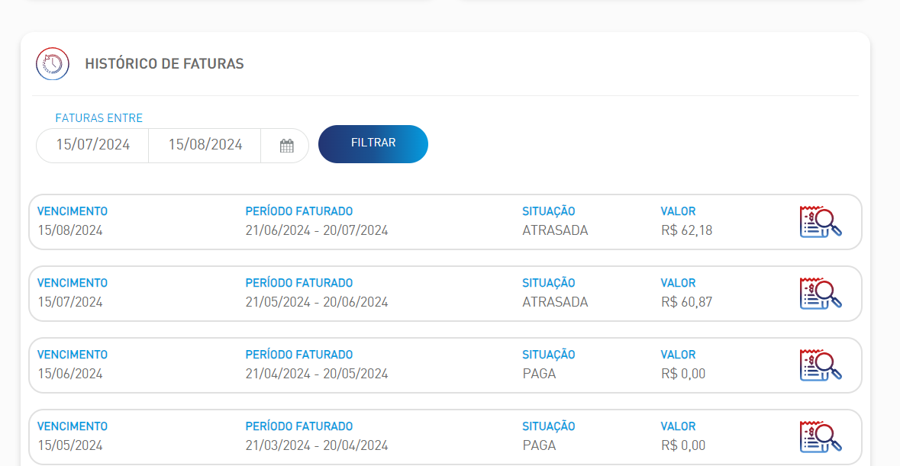This screenshot has width=900, height=466.
Task: Open invoice details for the 15/08/2024 bill
Action: point(820,222)
